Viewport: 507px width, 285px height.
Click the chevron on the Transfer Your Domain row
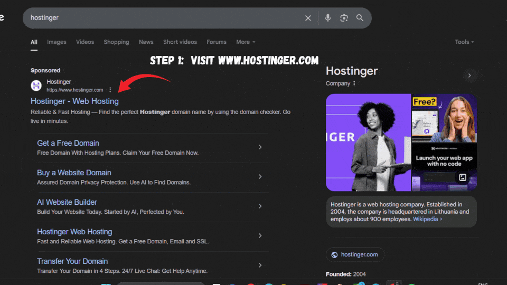260,265
